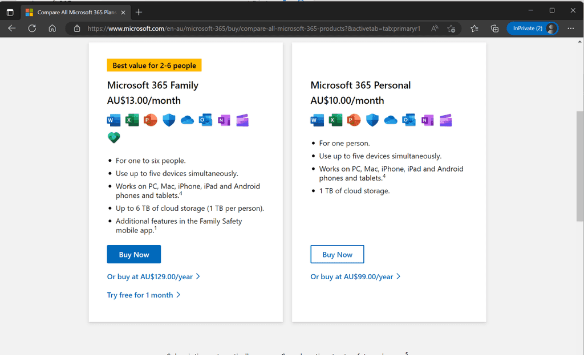Expand the 'Or buy at AU$129.00/year' chevron link
Viewport: 584px width, 355px height.
pyautogui.click(x=153, y=276)
